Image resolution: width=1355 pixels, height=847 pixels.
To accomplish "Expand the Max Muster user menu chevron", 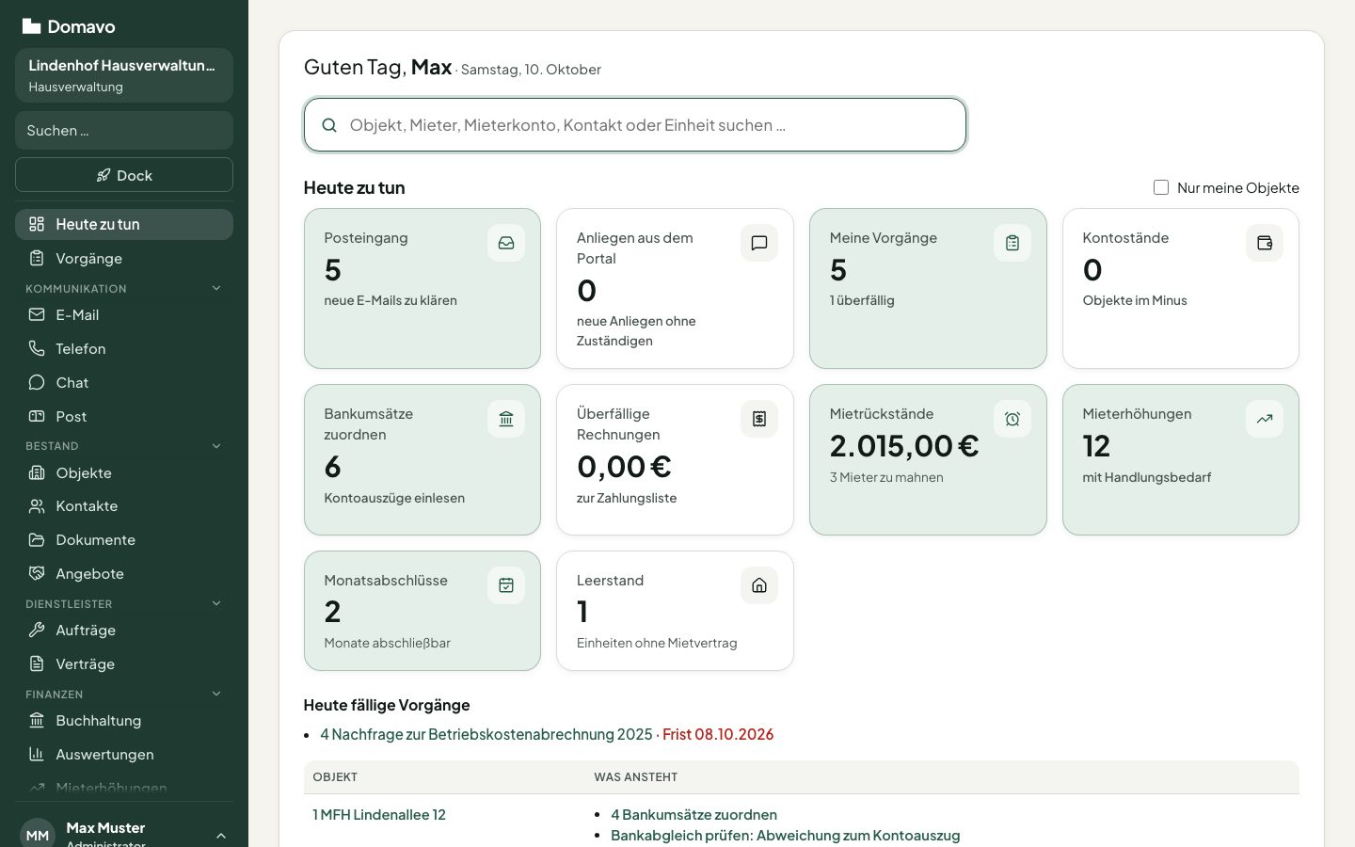I will (221, 836).
